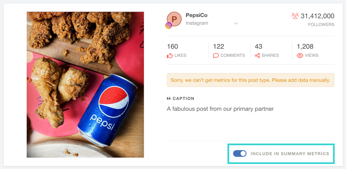Viewport: 346px width, 169px height.
Task: Click the caption text about primary partner
Action: coord(220,109)
